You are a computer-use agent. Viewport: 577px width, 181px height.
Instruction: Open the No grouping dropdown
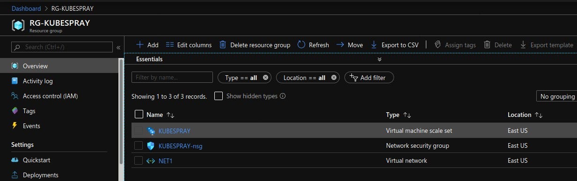557,96
